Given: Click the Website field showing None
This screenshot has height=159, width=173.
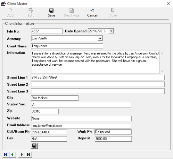Looking at the screenshot, I should pyautogui.click(x=81, y=118).
